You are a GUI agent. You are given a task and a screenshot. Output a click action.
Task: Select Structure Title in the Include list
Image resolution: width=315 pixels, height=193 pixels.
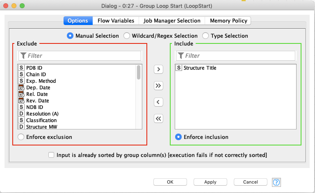click(x=200, y=68)
